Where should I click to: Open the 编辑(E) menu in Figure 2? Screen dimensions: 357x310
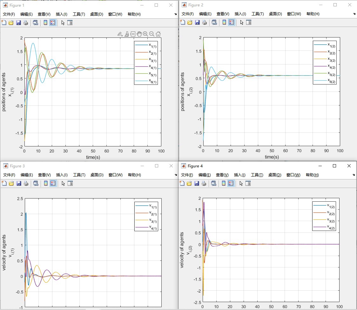tap(205, 14)
